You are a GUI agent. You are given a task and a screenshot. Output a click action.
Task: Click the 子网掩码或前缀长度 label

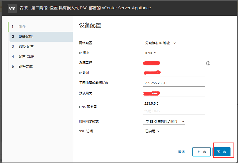(x=94, y=83)
